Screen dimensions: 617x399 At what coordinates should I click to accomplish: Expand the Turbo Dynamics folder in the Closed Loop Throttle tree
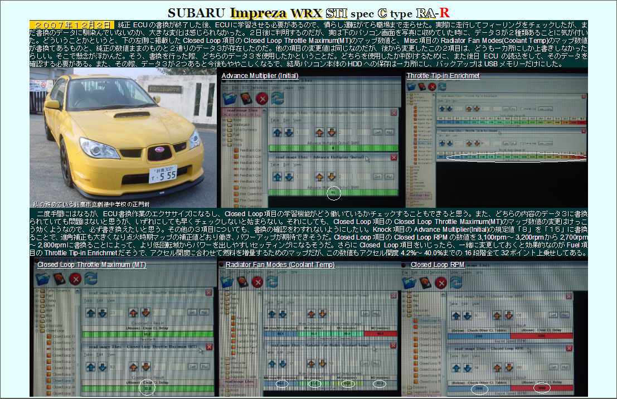(36, 291)
